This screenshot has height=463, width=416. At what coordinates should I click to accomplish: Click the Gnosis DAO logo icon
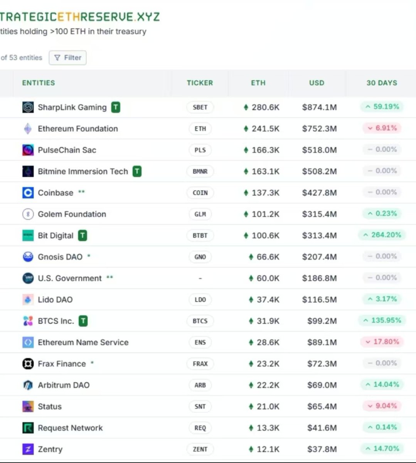(28, 257)
